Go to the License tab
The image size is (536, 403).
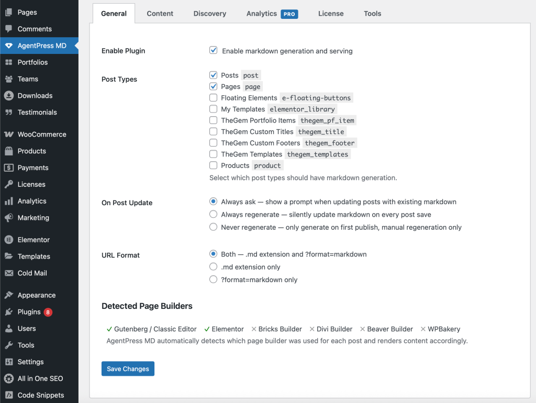[331, 14]
